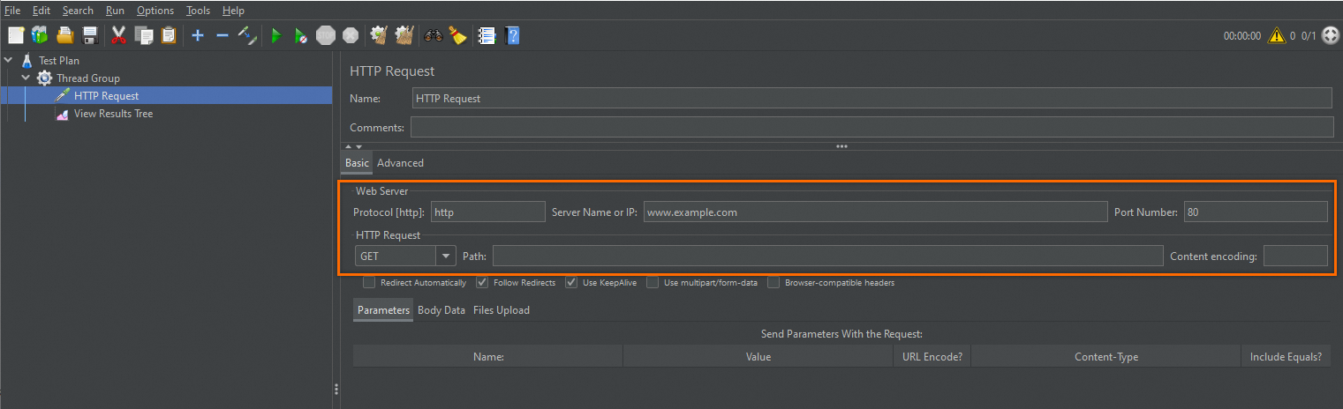The width and height of the screenshot is (1343, 409).
Task: Click the Name input field
Action: tap(871, 99)
